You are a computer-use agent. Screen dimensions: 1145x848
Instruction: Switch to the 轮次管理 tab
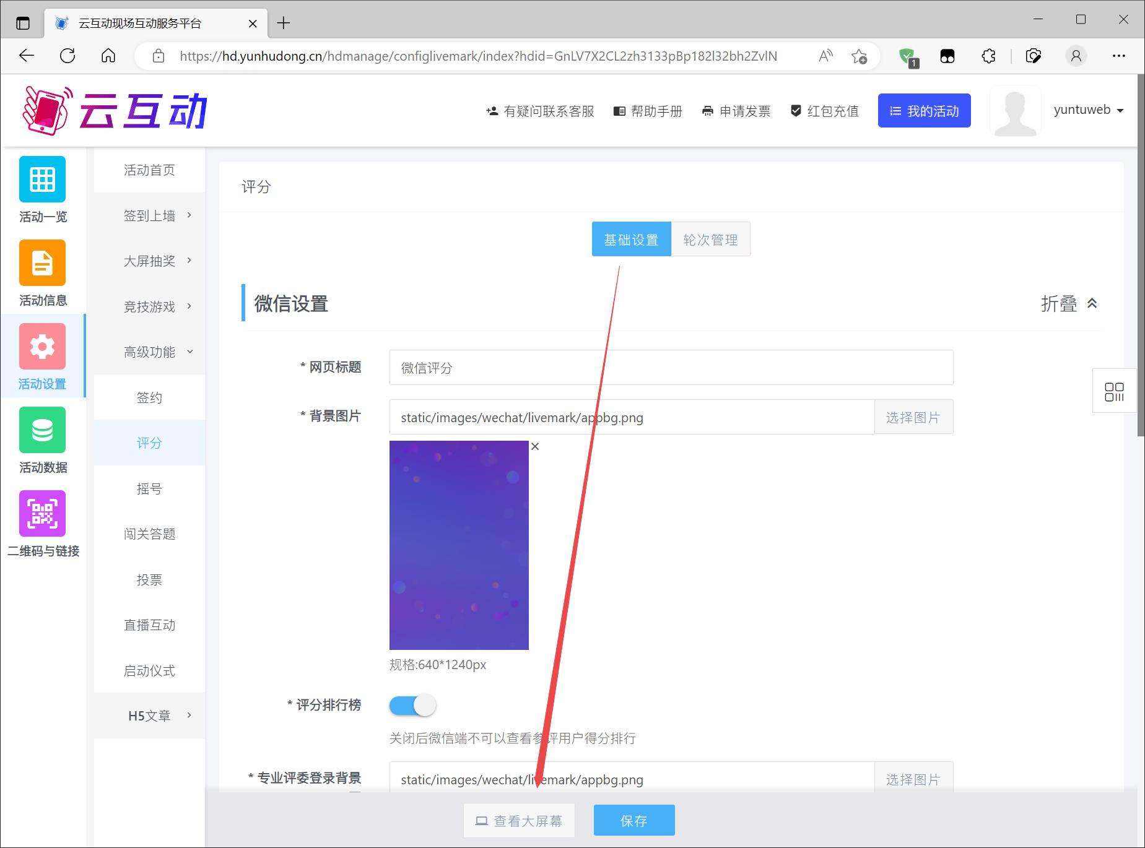(710, 240)
